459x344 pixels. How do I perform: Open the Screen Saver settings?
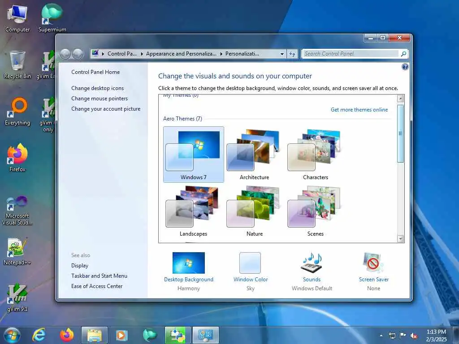(x=373, y=271)
